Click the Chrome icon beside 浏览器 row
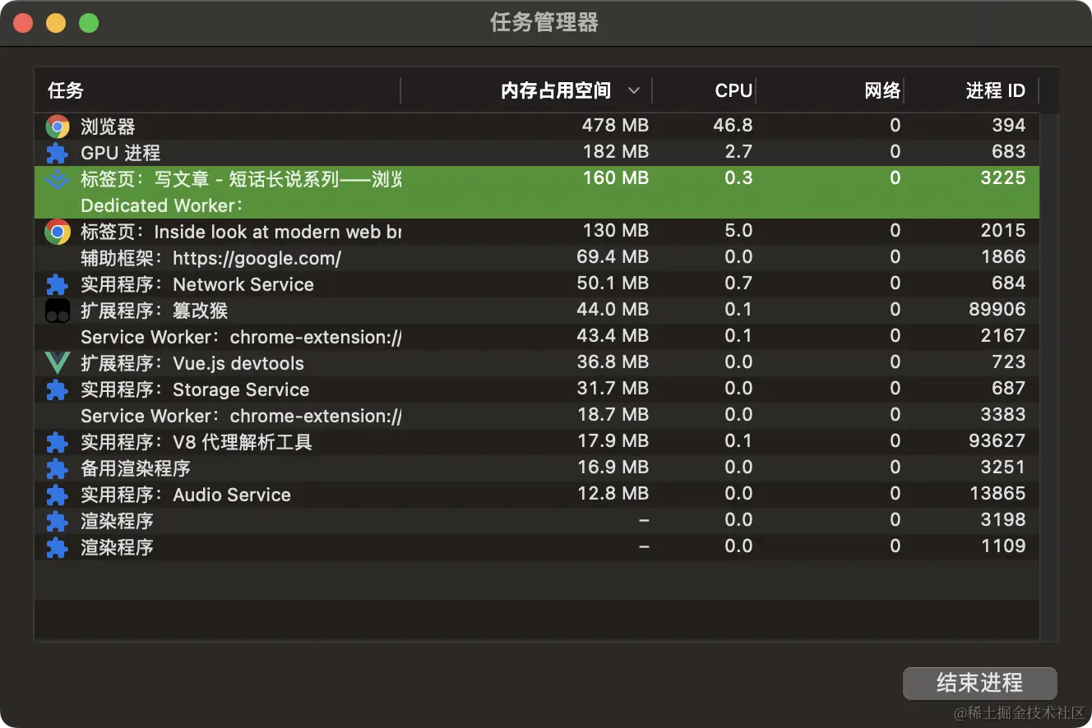The width and height of the screenshot is (1092, 728). click(x=57, y=127)
